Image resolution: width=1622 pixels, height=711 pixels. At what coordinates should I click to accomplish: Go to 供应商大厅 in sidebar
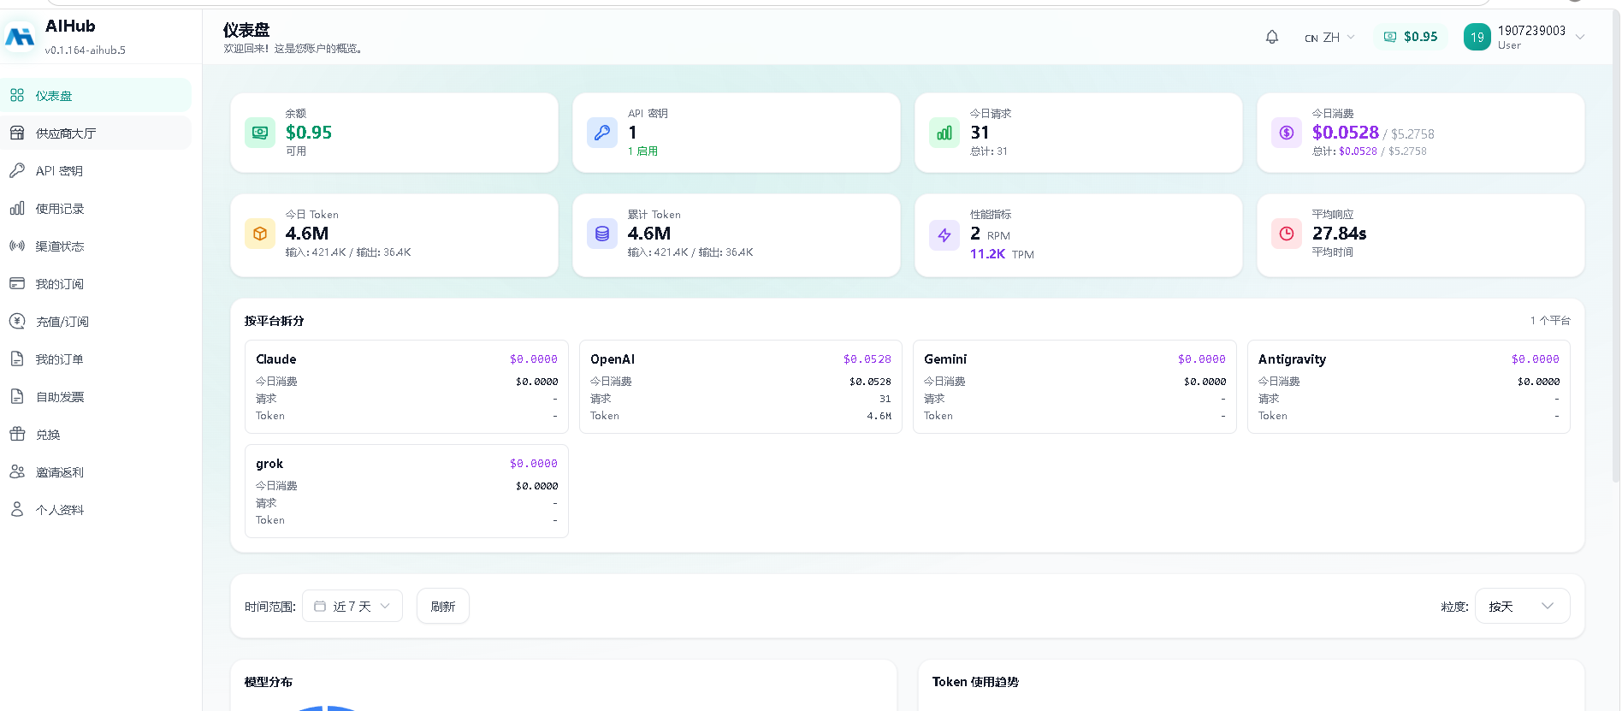click(x=96, y=133)
